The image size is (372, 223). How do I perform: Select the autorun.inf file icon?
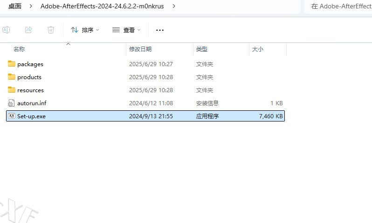coord(11,103)
